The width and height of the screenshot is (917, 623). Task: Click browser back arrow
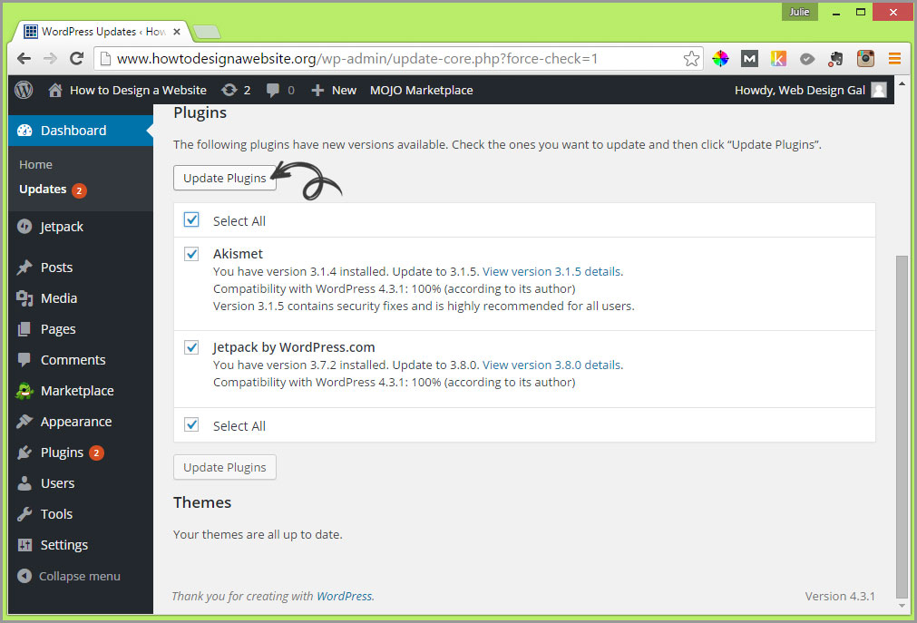coord(24,59)
